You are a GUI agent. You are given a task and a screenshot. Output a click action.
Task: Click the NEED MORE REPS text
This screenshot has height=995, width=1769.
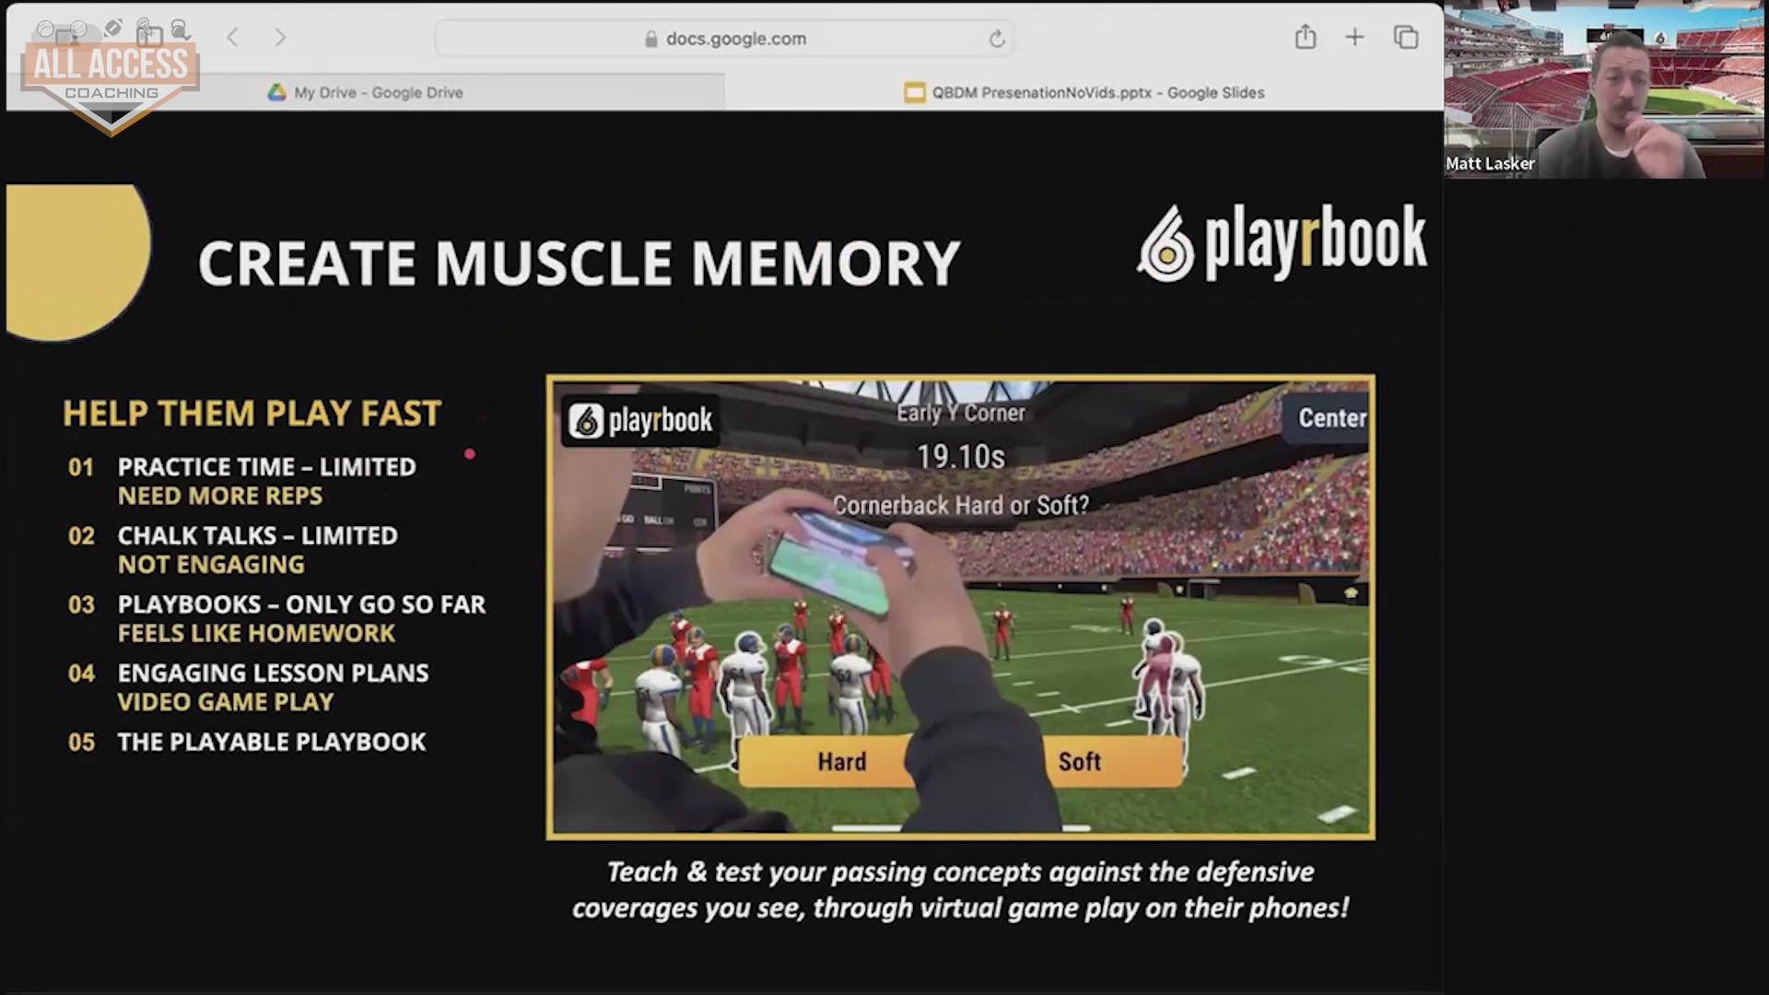(x=220, y=496)
